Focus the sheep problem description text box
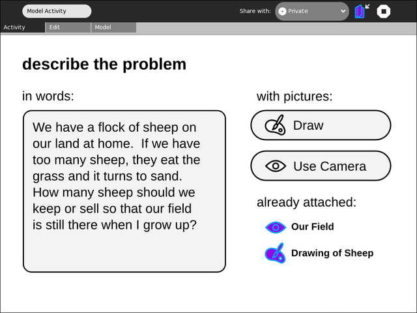Screen dimensions: 417x313 (x=124, y=191)
